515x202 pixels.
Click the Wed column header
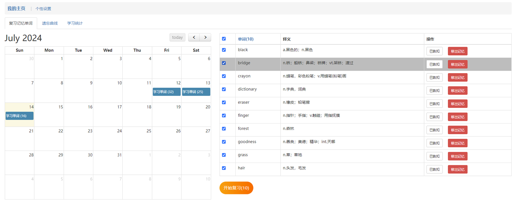click(108, 50)
